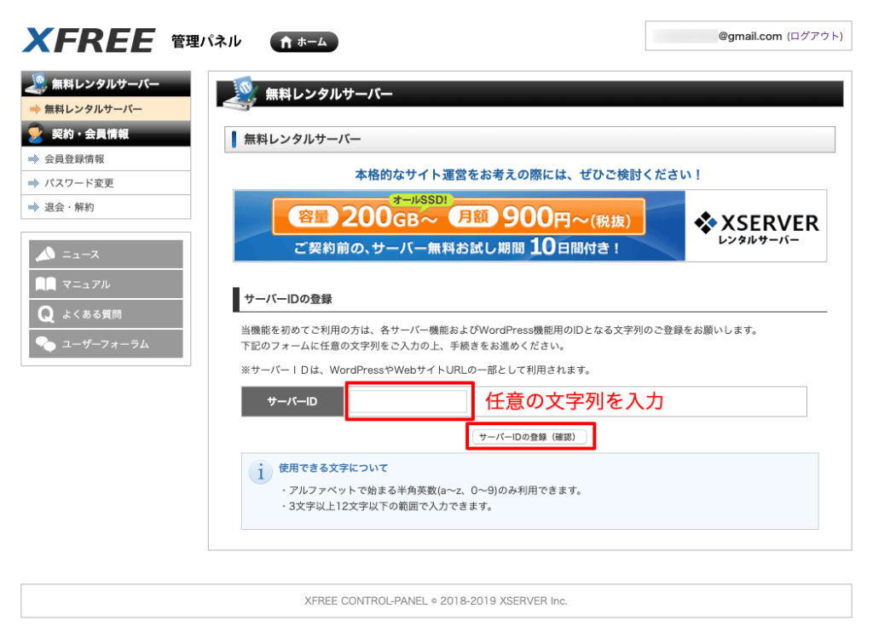Click the person icon beside 契約・会員情報
This screenshot has height=632, width=873.
pyautogui.click(x=35, y=134)
